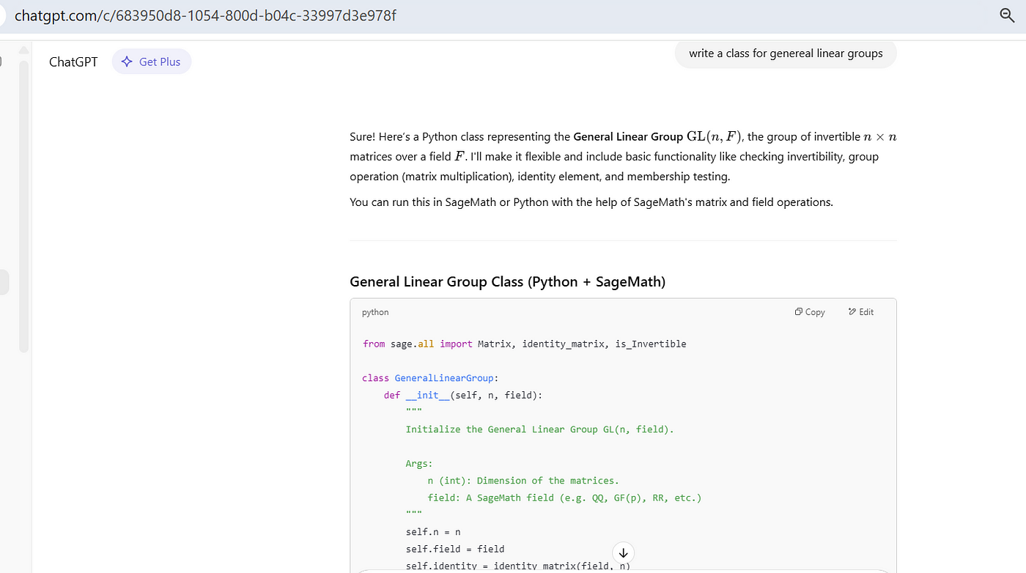
Task: Click the chatgpt.com URL in address bar
Action: point(205,15)
